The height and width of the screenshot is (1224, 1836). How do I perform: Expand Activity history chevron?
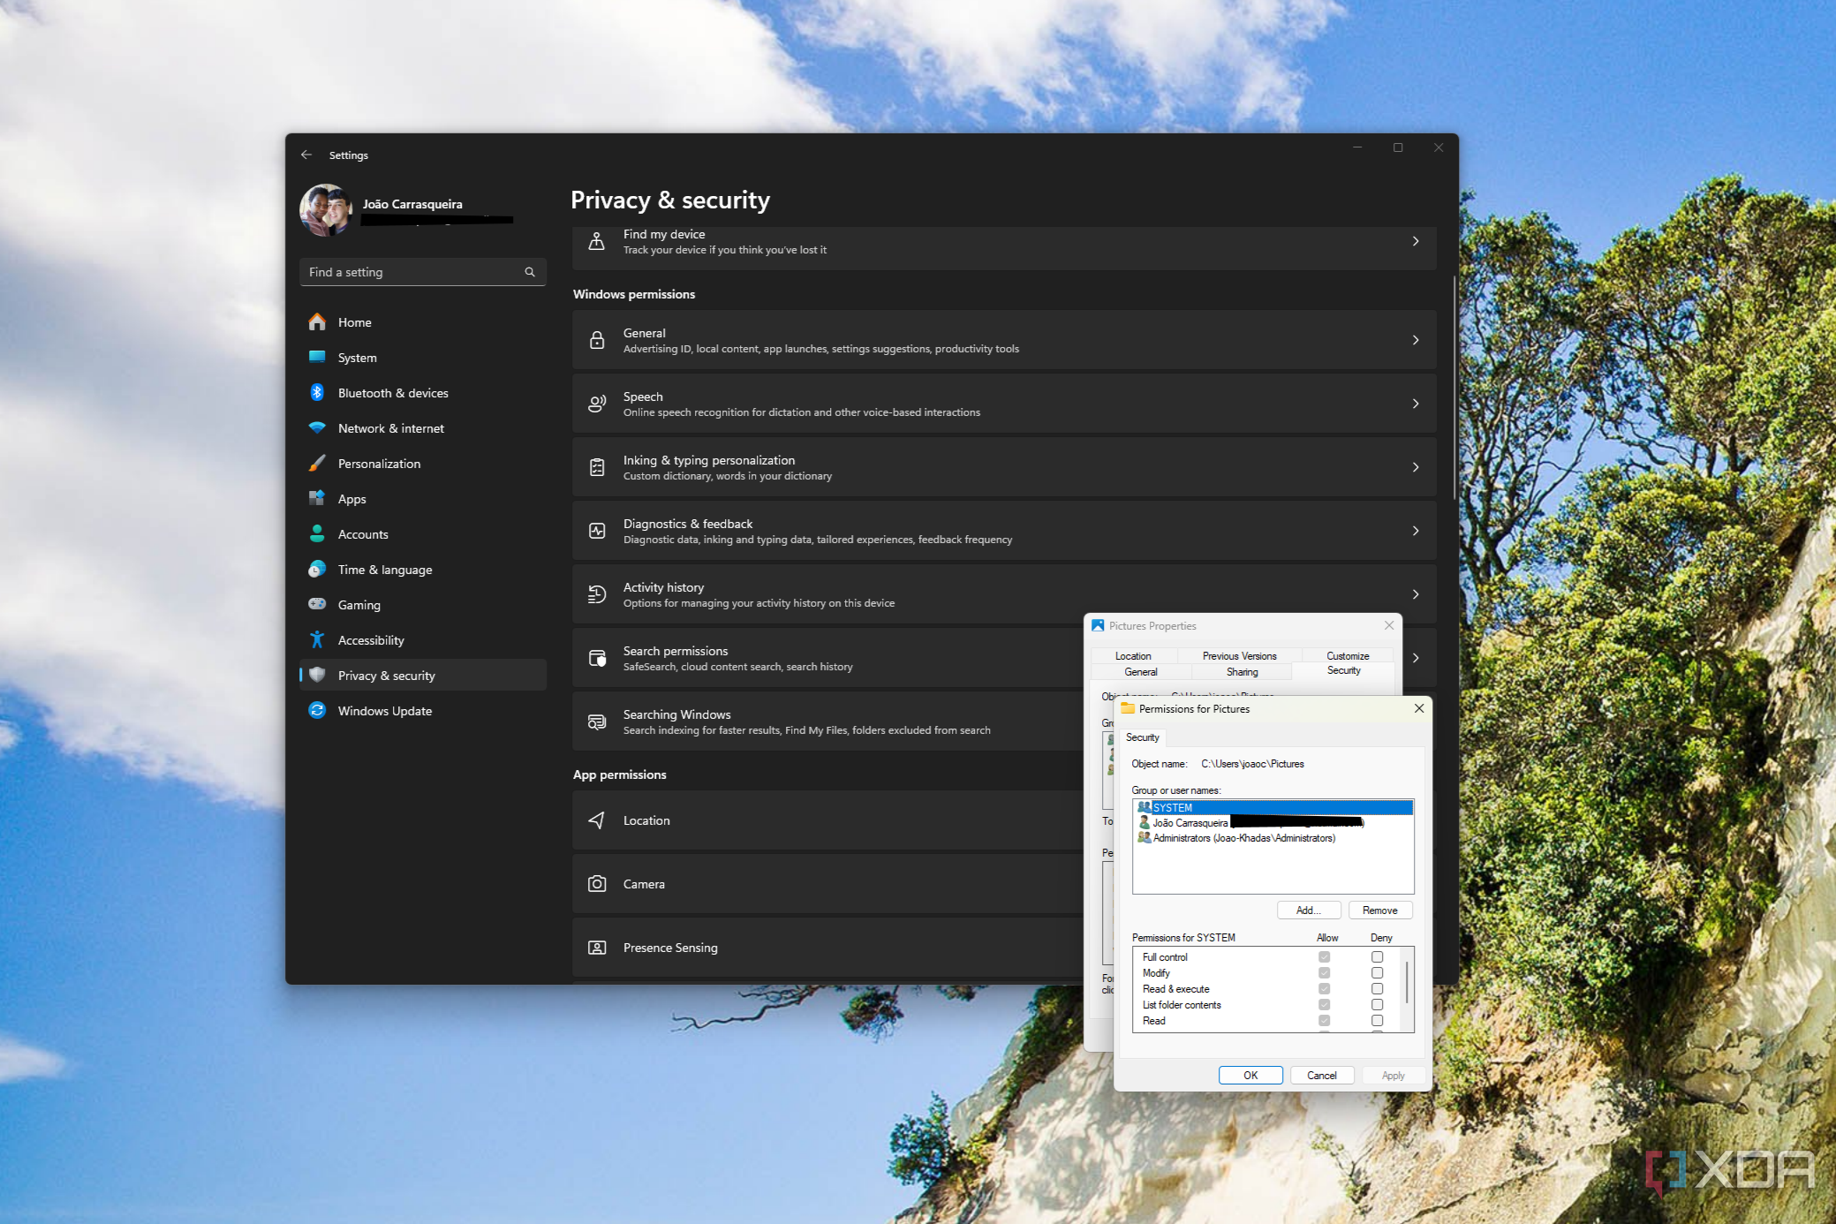[x=1416, y=594]
